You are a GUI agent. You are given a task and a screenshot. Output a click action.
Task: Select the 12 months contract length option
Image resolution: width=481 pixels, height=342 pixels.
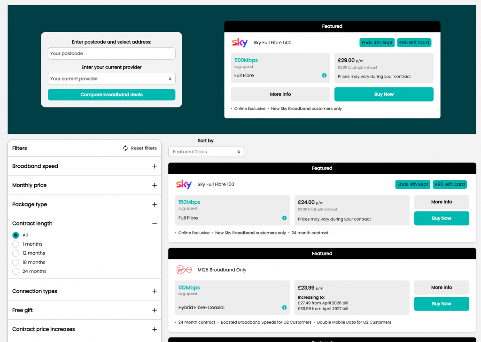pyautogui.click(x=16, y=253)
